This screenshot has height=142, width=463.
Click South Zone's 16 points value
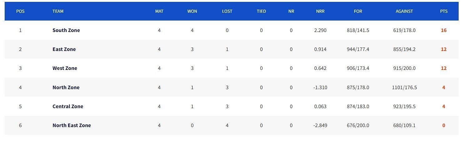click(x=444, y=30)
